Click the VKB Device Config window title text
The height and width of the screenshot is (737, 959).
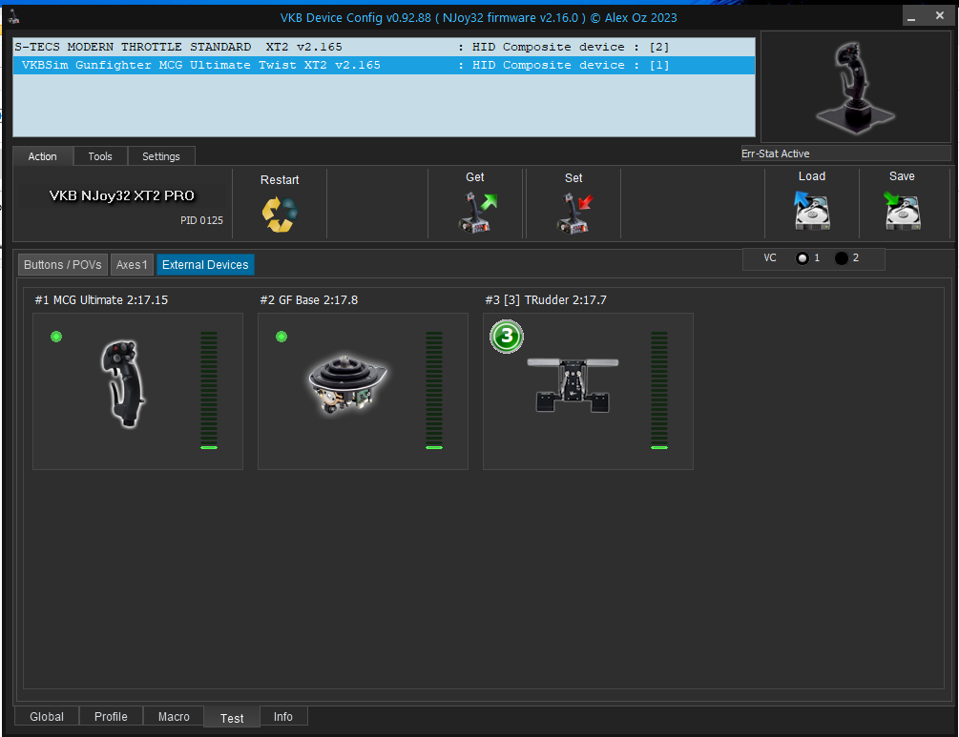pos(478,18)
